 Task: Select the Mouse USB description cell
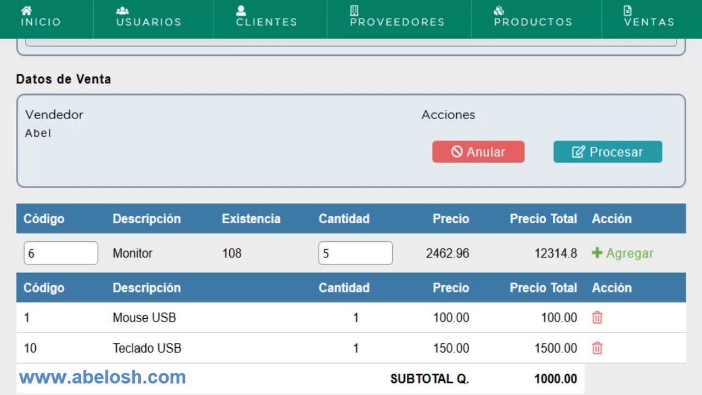tap(144, 318)
